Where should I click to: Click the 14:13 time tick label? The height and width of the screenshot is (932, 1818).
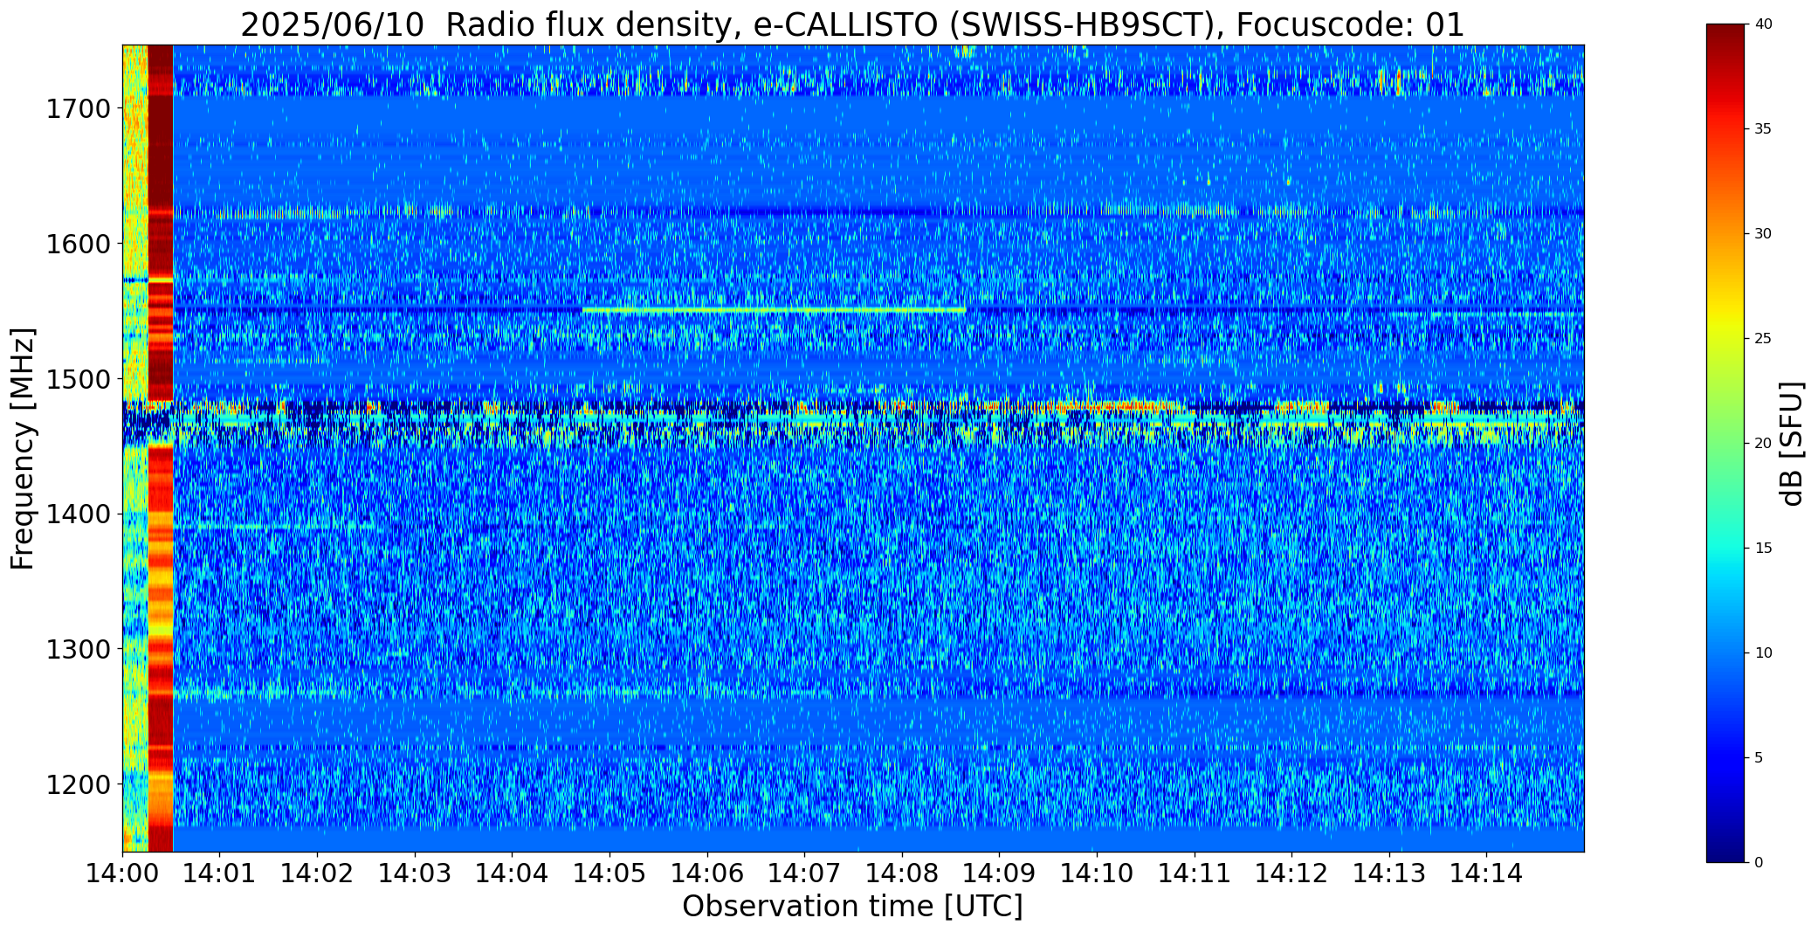1389,873
